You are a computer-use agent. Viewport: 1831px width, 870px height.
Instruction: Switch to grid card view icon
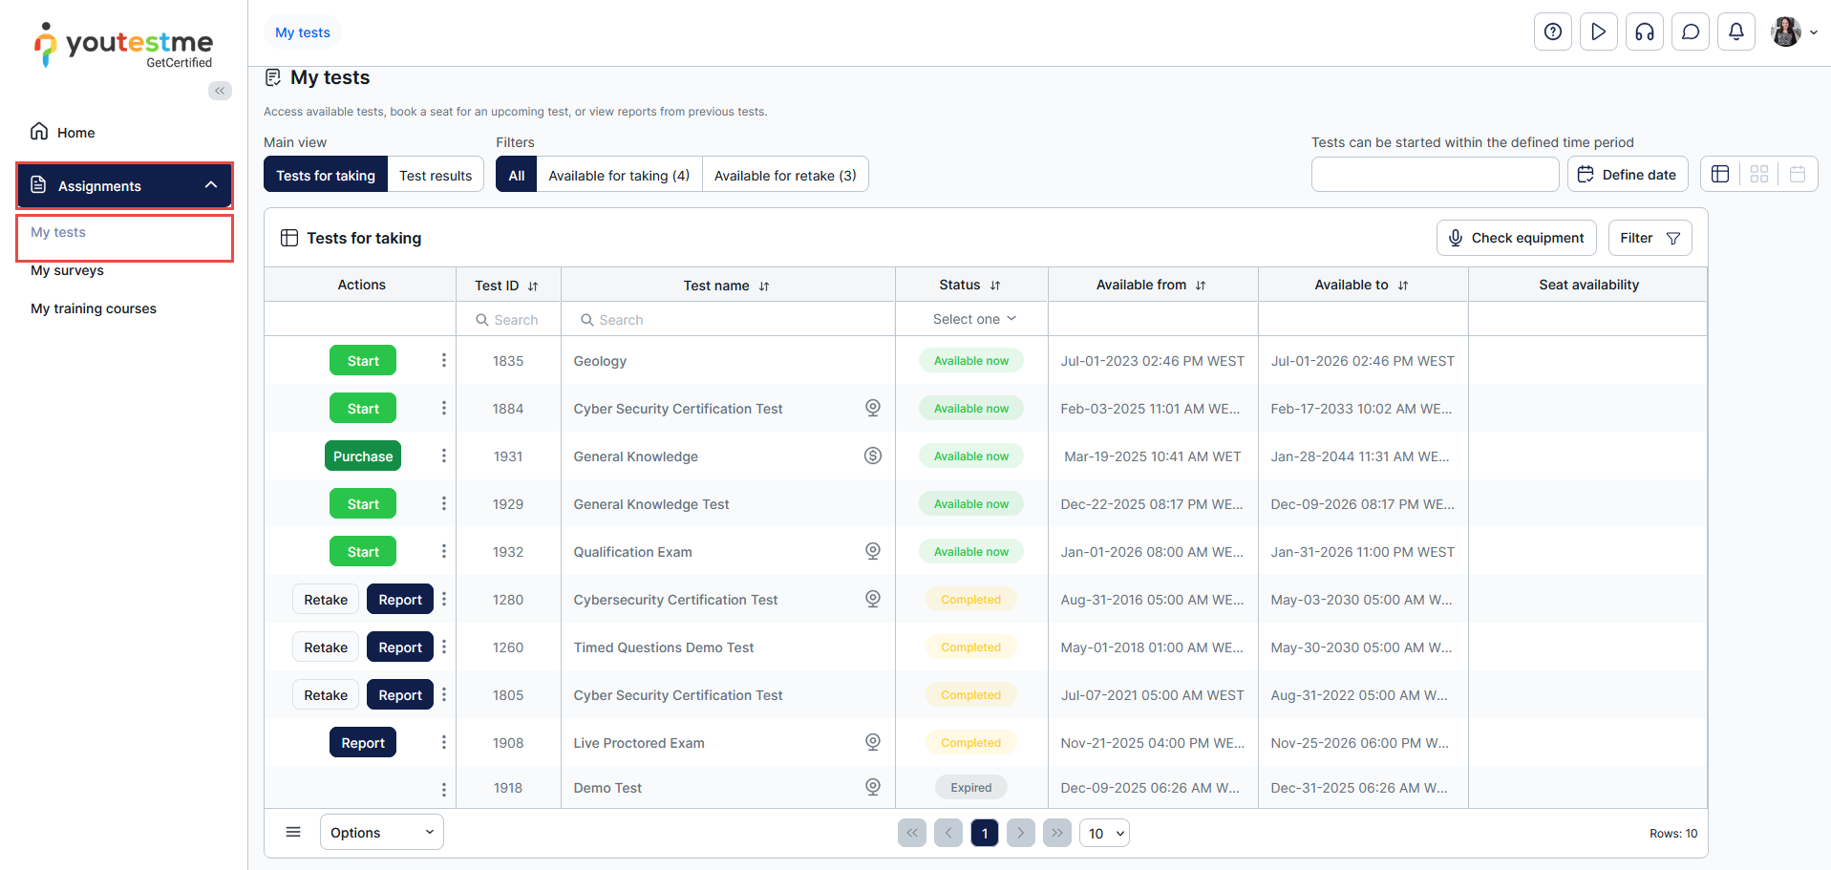pos(1758,174)
